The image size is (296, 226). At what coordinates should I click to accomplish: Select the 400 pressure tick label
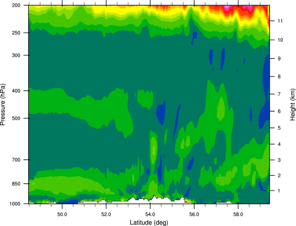click(16, 91)
